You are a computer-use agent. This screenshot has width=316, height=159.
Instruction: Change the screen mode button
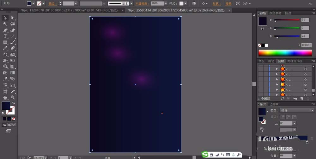pos(8,131)
